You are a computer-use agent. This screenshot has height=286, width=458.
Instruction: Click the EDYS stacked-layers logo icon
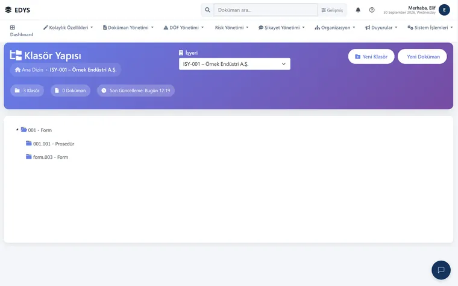coord(8,10)
